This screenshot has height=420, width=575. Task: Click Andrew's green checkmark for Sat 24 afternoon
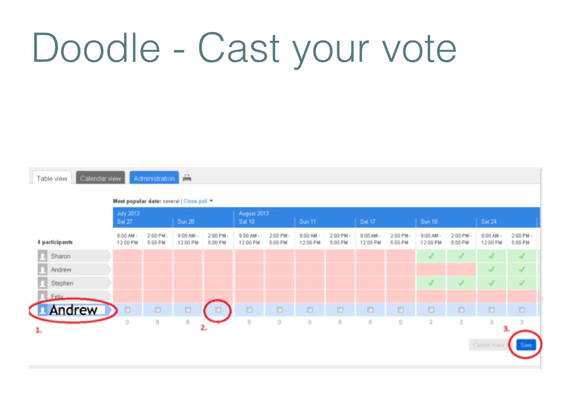522,270
